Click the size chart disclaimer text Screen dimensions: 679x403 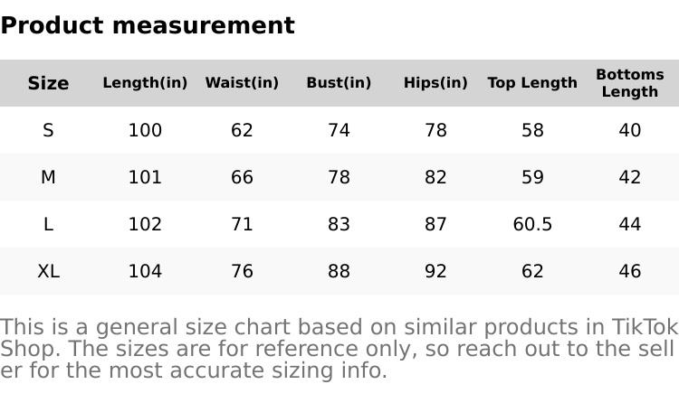(x=339, y=349)
